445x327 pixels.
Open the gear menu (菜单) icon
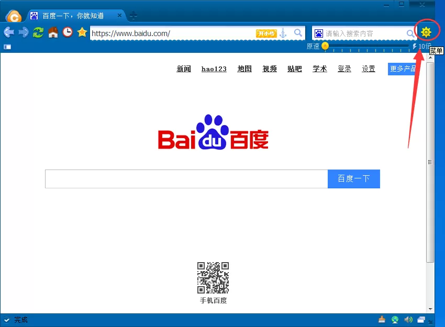pos(426,32)
